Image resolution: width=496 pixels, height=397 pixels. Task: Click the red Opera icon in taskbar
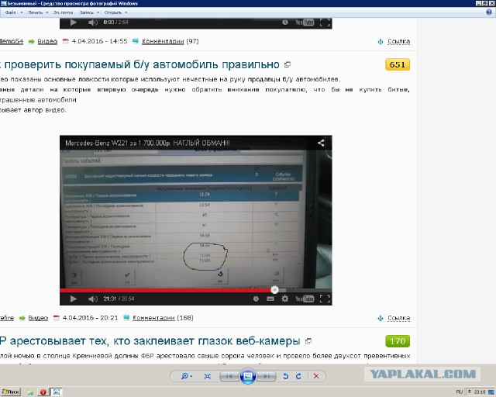[43, 392]
